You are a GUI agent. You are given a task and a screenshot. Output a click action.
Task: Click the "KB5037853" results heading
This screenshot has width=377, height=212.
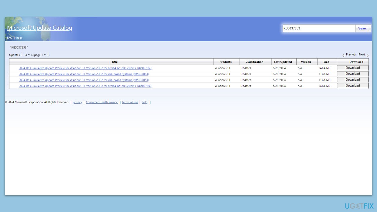coord(19,47)
